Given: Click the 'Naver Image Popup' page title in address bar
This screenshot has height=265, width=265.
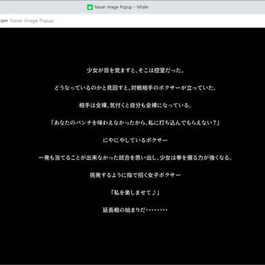Looking at the screenshot, I should (x=32, y=21).
